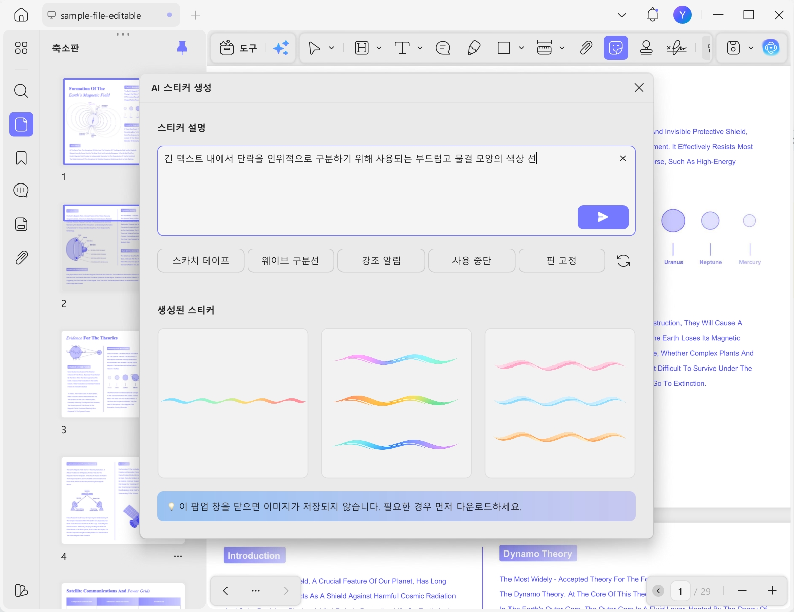Toggle the sticker tool button
The width and height of the screenshot is (794, 612).
pos(616,48)
